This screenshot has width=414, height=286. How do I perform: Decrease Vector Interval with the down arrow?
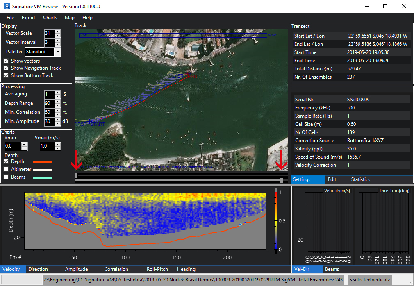point(58,44)
